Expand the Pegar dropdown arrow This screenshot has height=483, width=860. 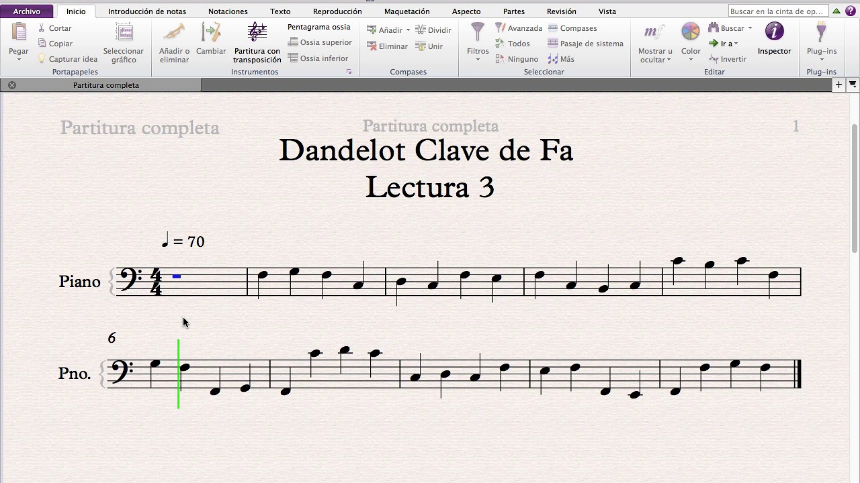click(x=19, y=60)
